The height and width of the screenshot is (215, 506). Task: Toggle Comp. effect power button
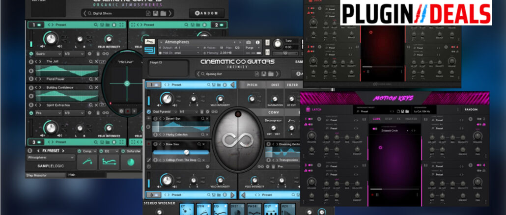pos(80,151)
